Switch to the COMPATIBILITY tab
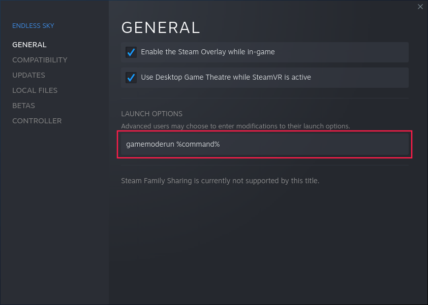 [x=40, y=60]
